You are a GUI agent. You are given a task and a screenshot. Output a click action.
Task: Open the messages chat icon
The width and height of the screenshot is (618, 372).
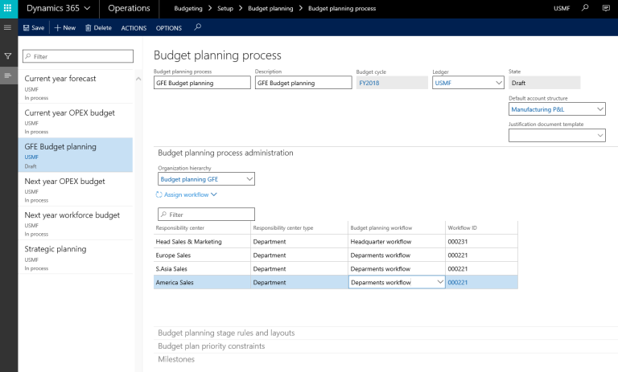pos(606,9)
